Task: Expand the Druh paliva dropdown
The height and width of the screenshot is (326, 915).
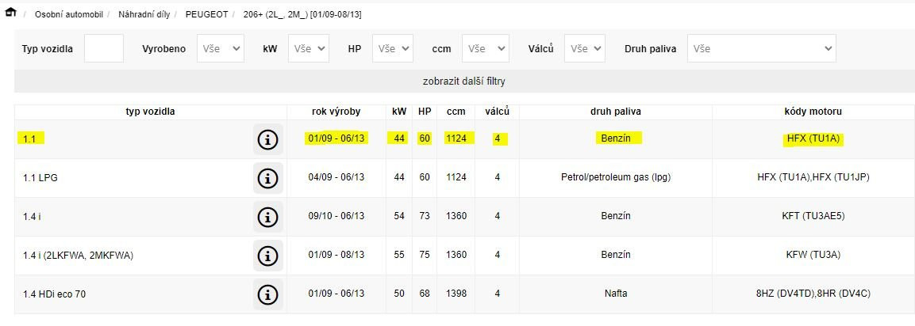Action: 761,48
